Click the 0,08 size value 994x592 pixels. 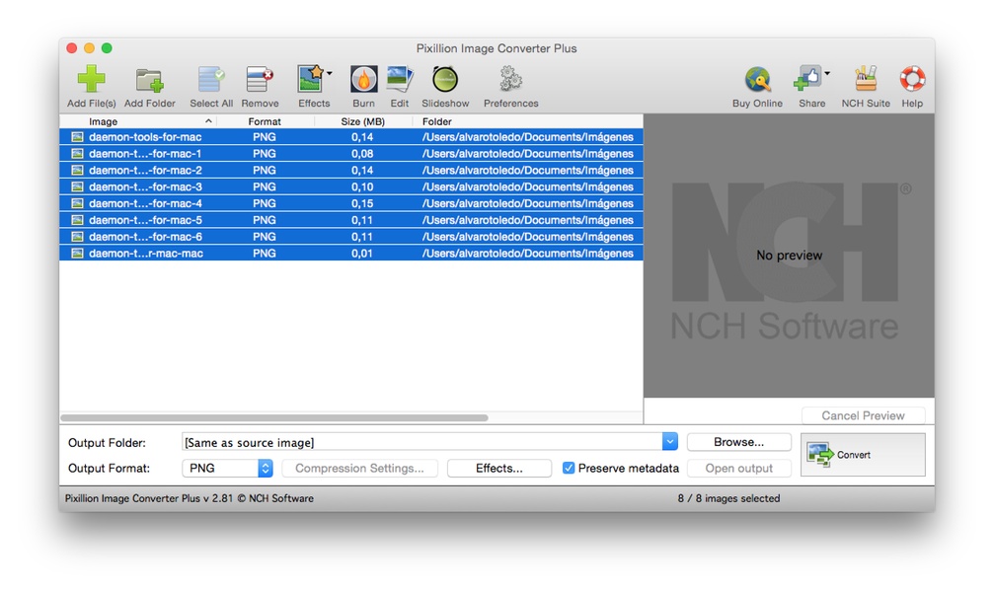click(x=362, y=153)
